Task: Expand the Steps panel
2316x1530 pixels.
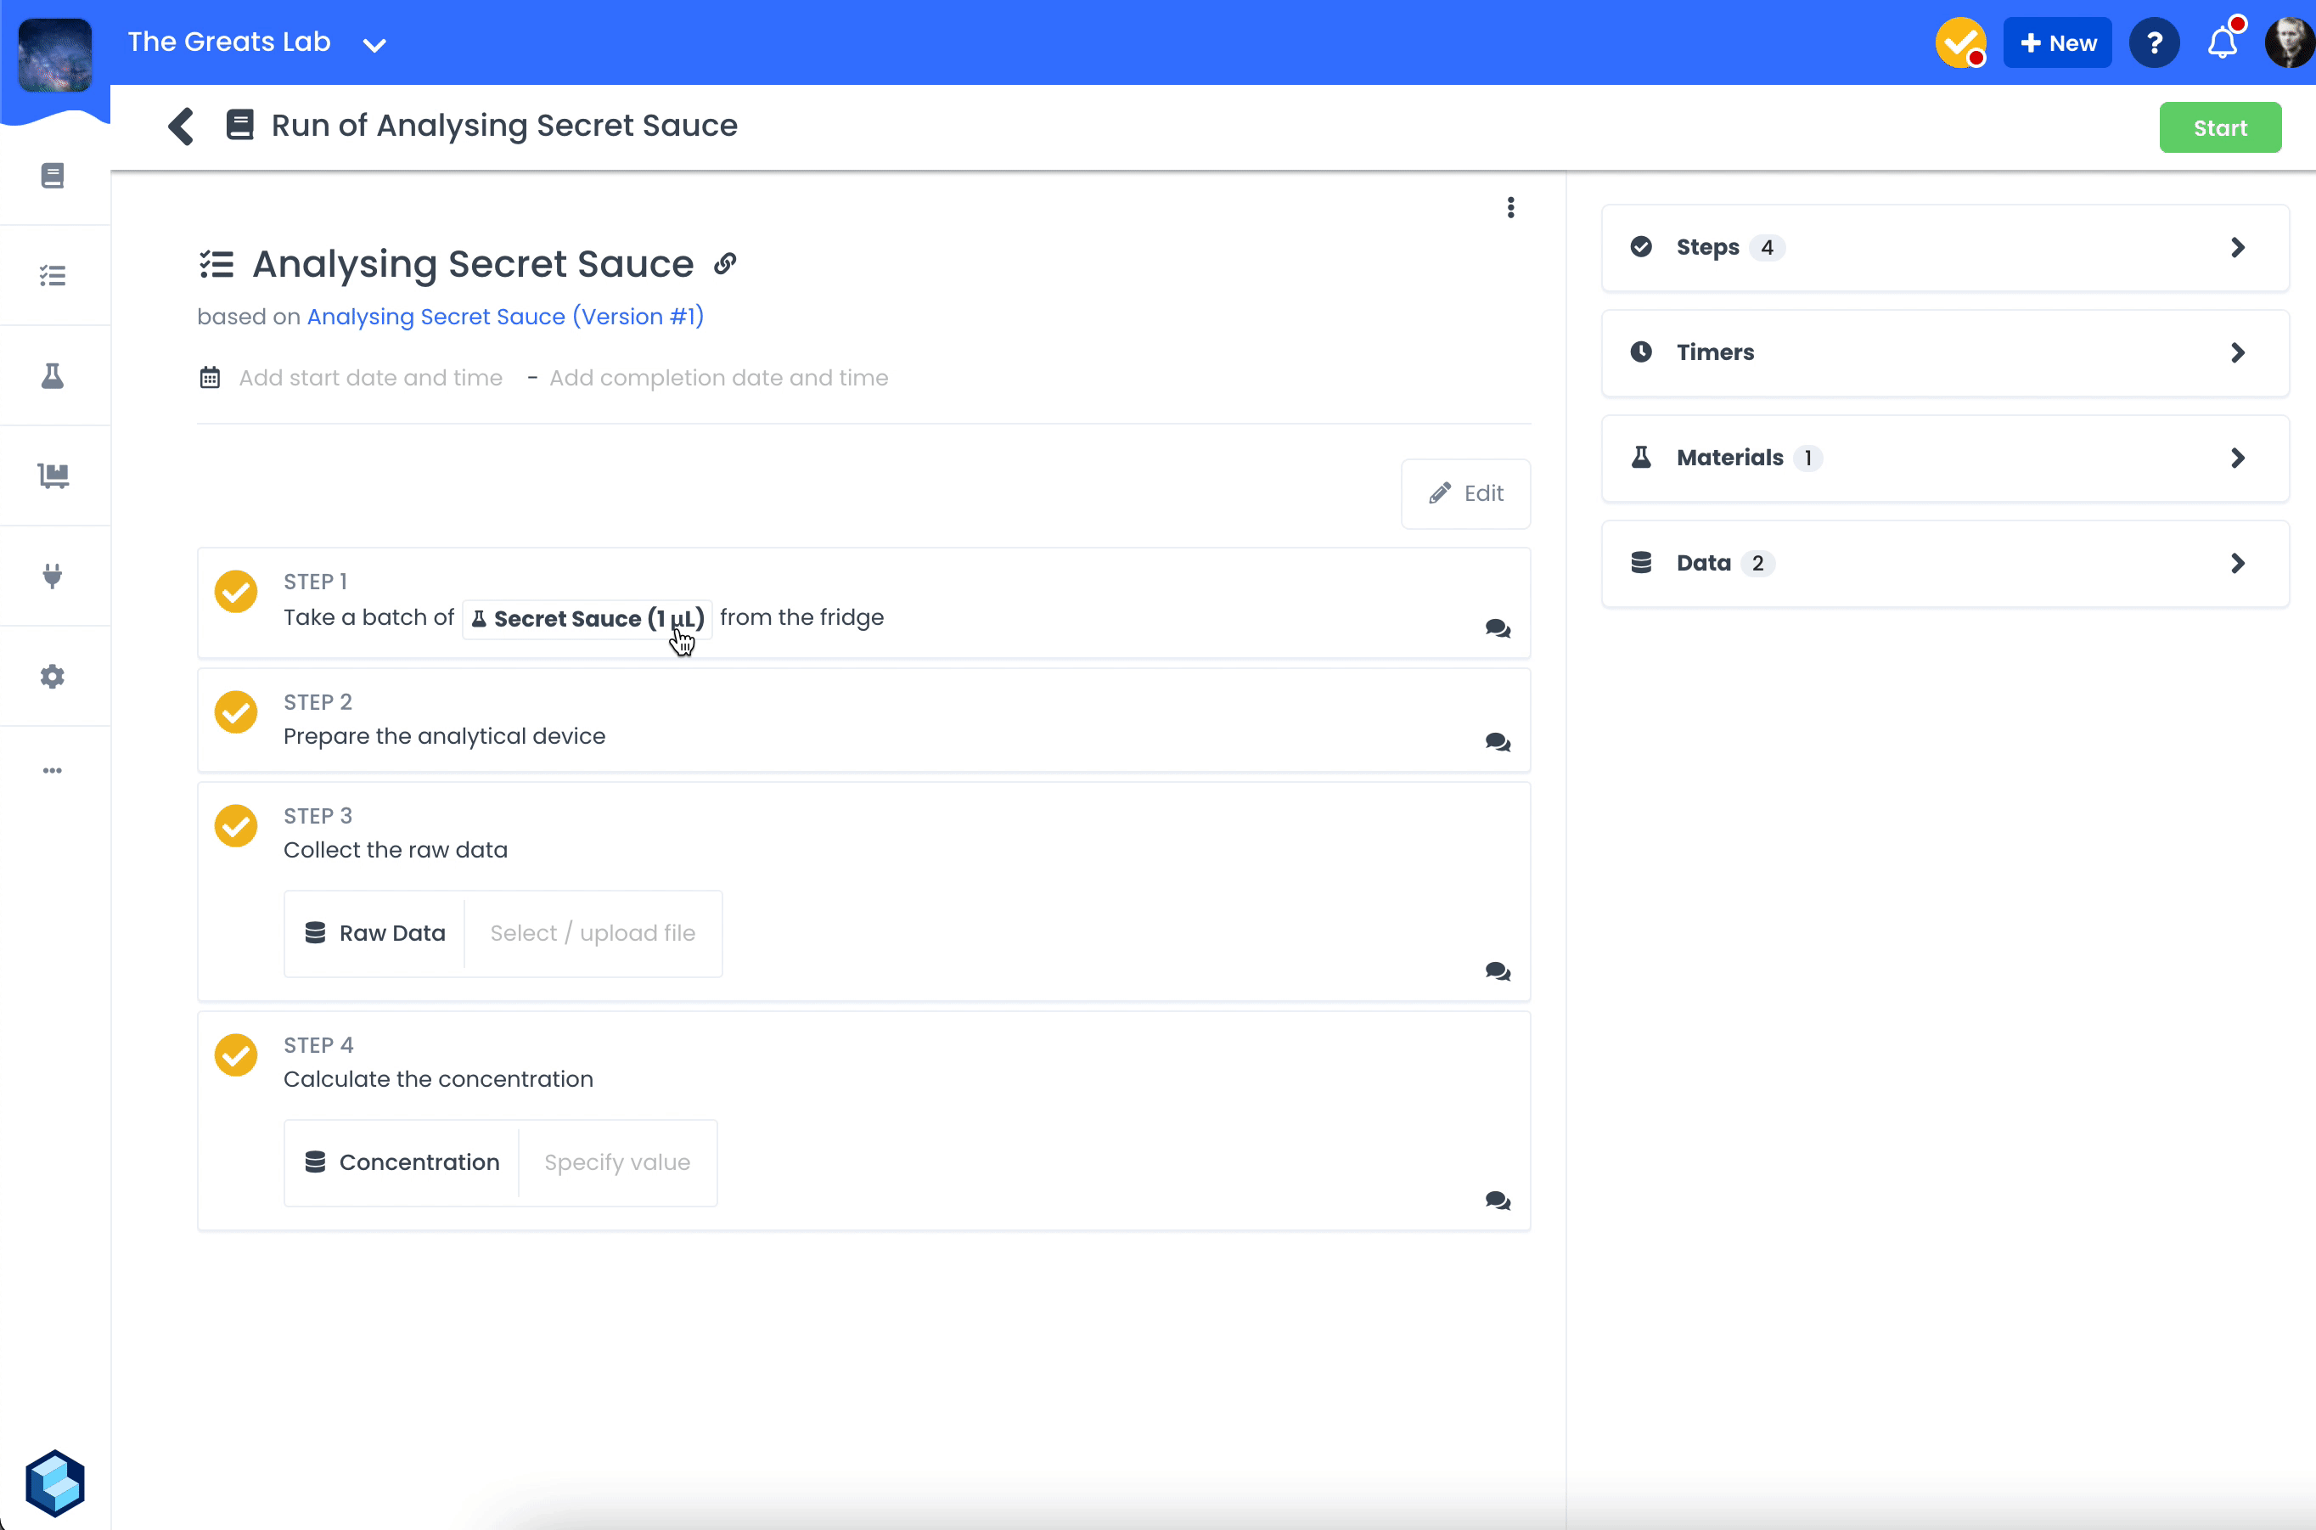Action: 1944,248
